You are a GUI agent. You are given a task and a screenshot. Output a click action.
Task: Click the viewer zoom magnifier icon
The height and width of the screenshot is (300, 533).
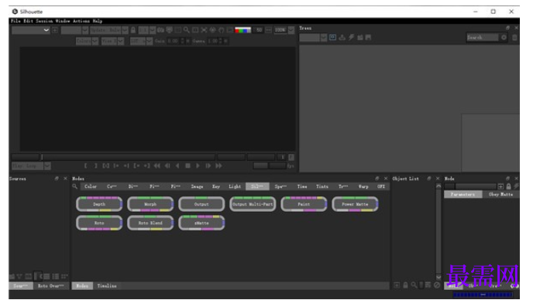click(x=186, y=30)
